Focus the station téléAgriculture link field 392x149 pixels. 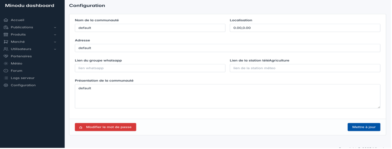305,68
